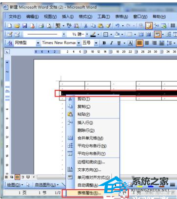Choose 删除行(D) from context menu

click(93, 130)
